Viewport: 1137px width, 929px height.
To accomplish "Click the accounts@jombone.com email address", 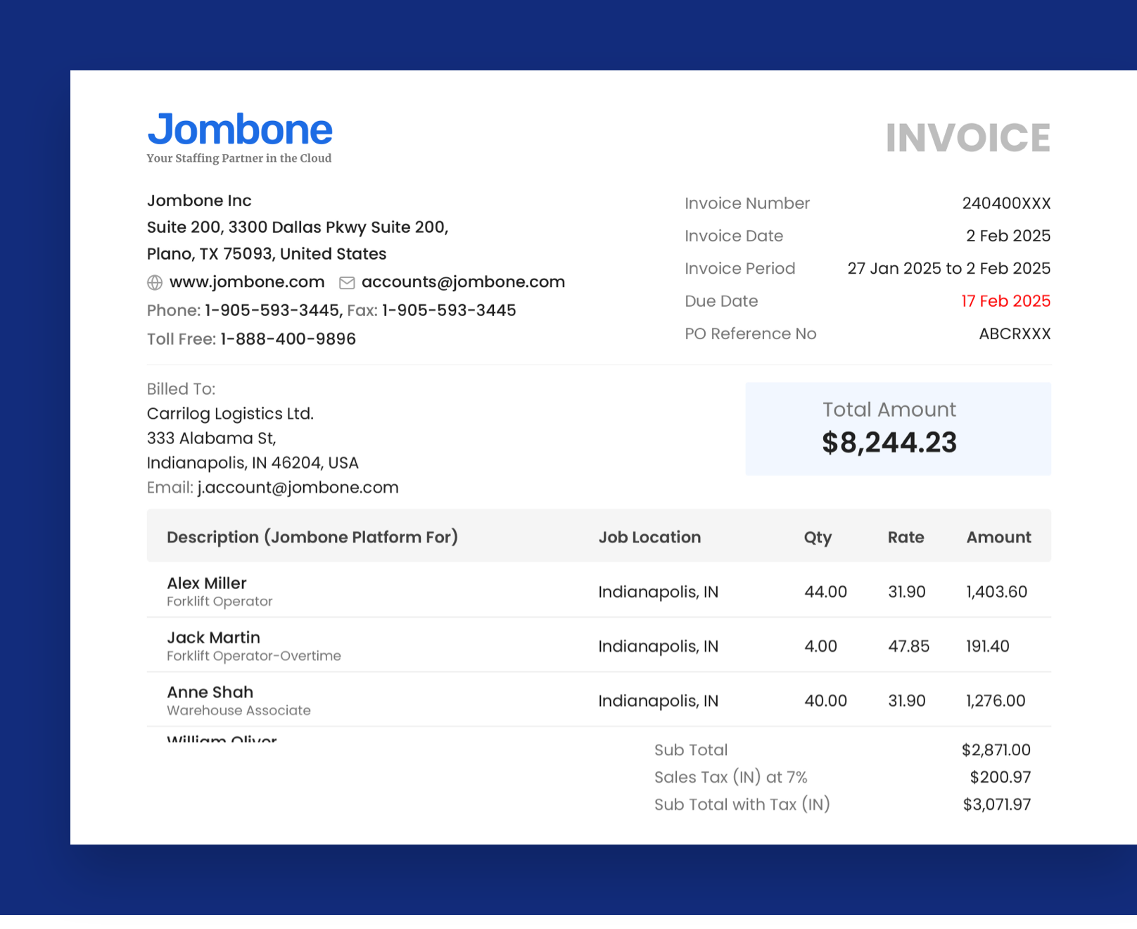I will coord(463,282).
